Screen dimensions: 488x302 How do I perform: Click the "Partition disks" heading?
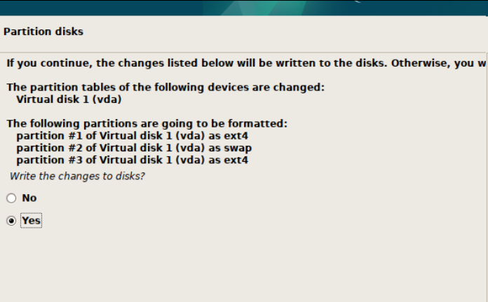click(43, 32)
